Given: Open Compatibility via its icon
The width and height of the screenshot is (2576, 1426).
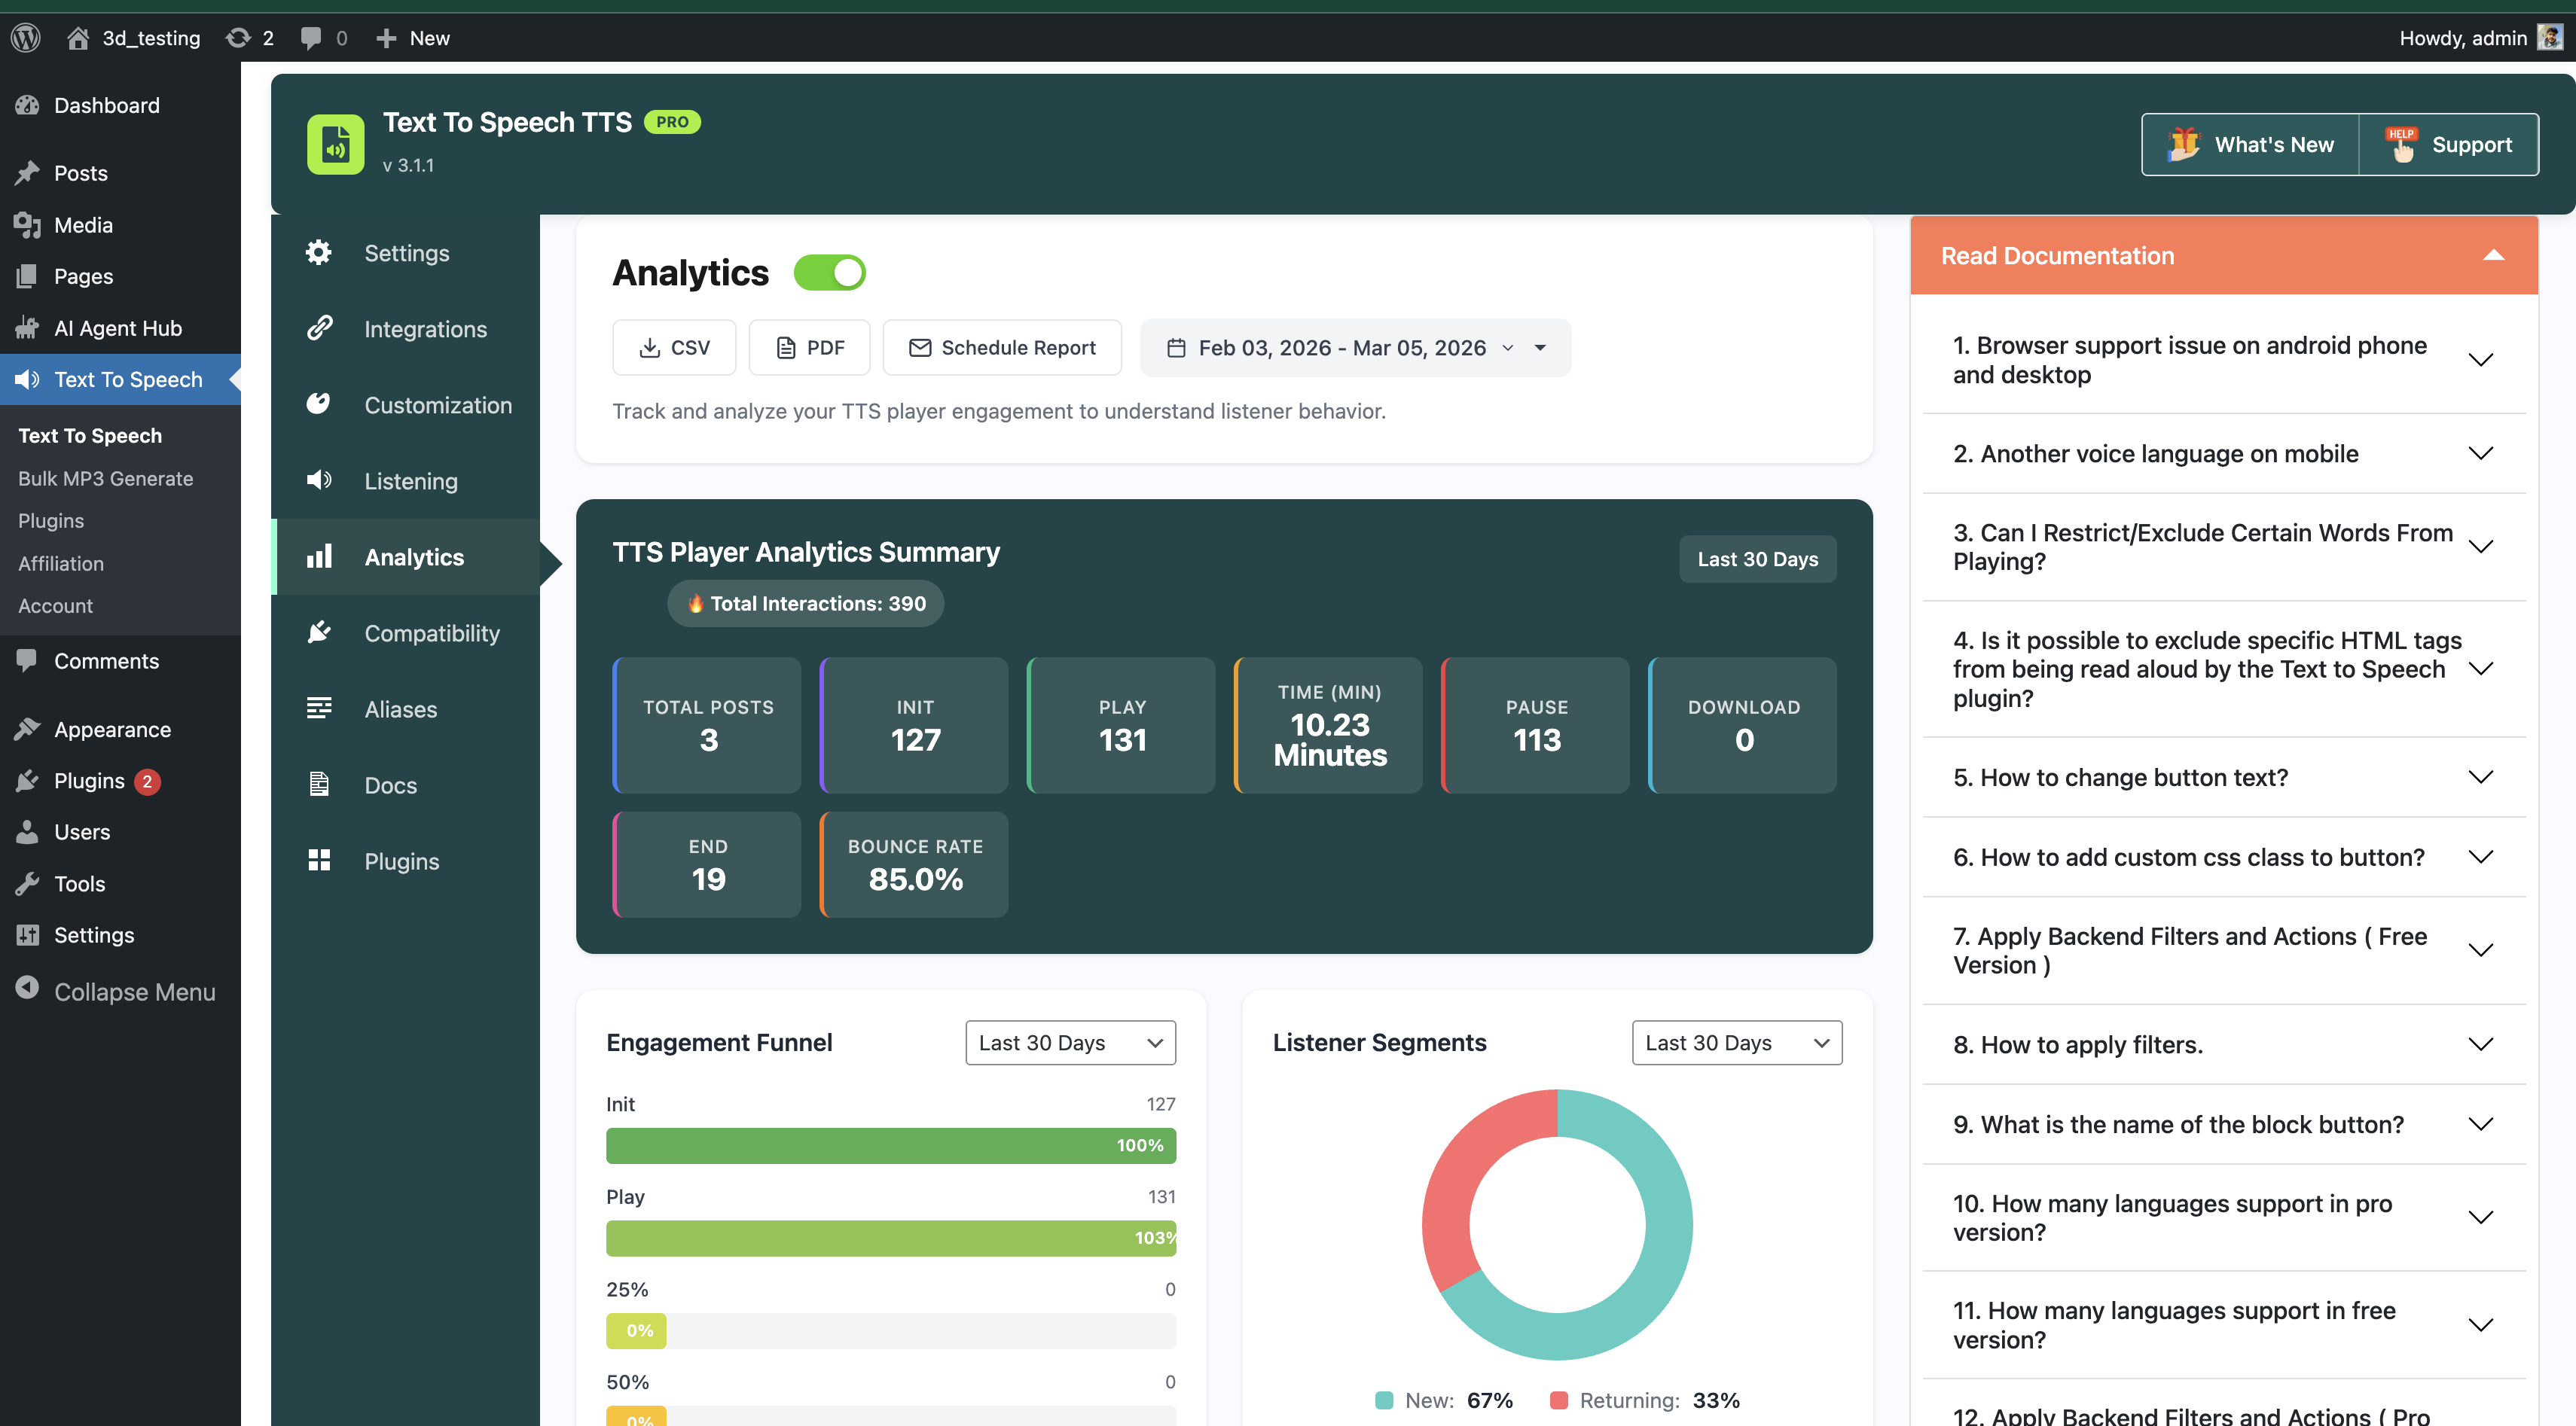Looking at the screenshot, I should [x=318, y=632].
